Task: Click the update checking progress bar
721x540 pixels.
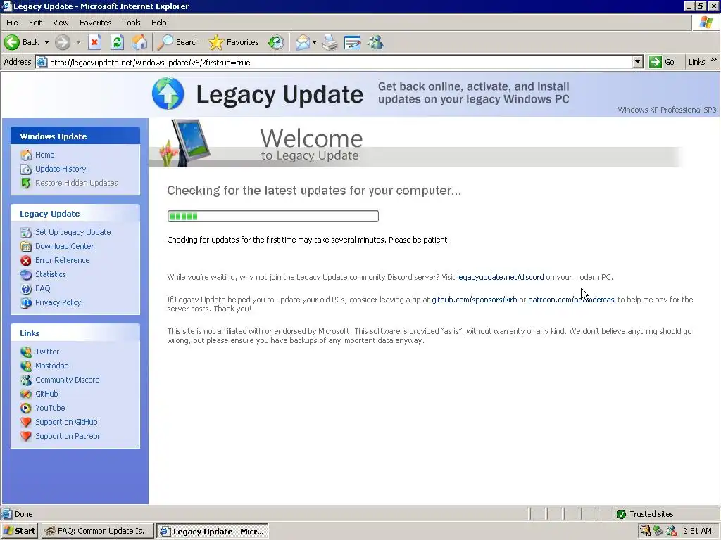Action: pos(273,217)
